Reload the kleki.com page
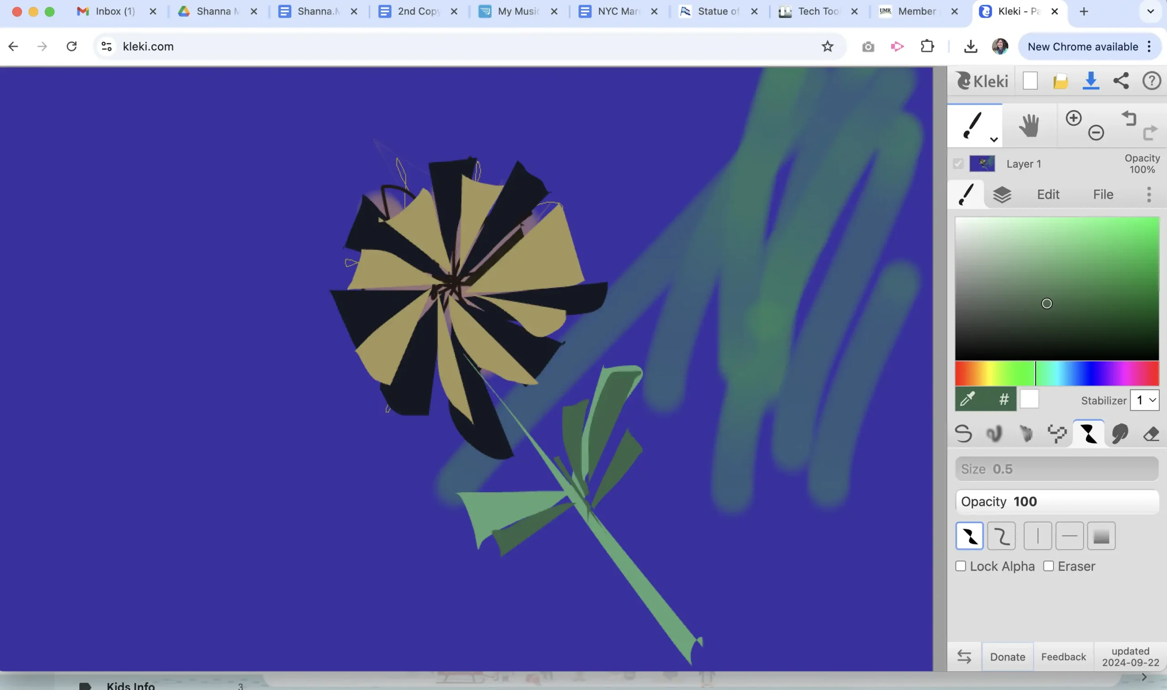 click(71, 46)
